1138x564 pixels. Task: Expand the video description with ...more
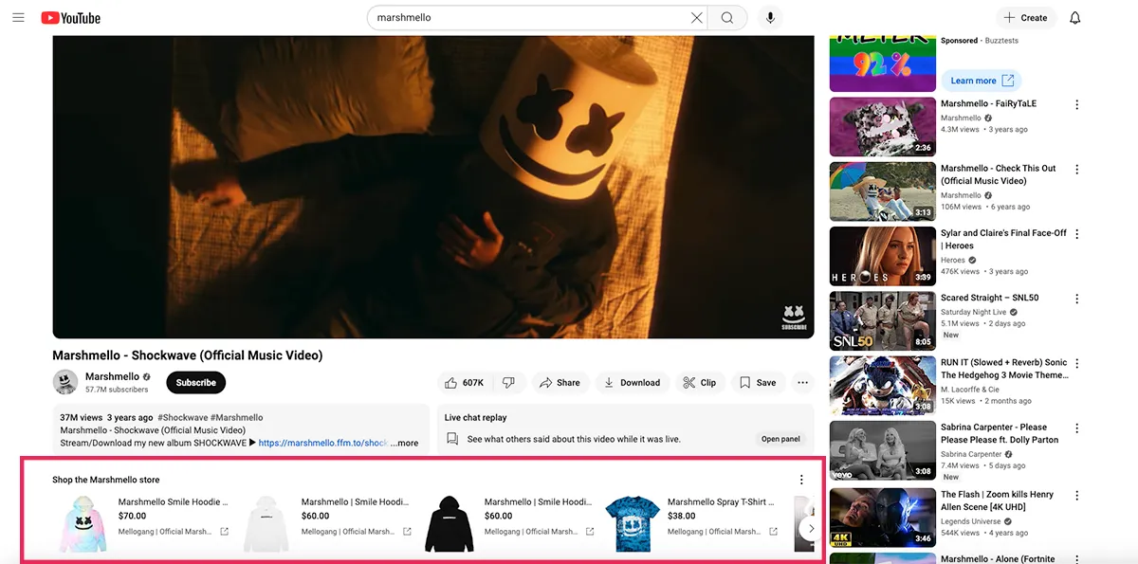pyautogui.click(x=404, y=443)
